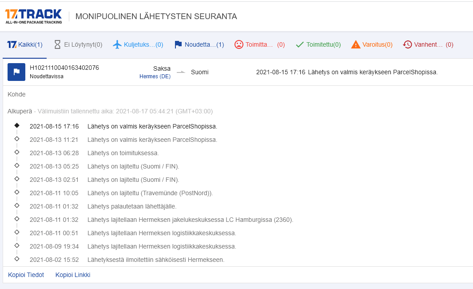
Task: Click the MONIPUOLINEN LÄHETYSTEN SEURANTA heading
Action: click(x=156, y=16)
